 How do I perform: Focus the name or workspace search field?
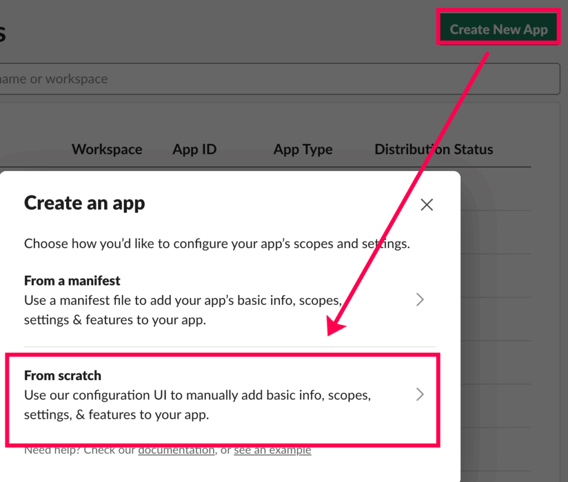coord(279,79)
